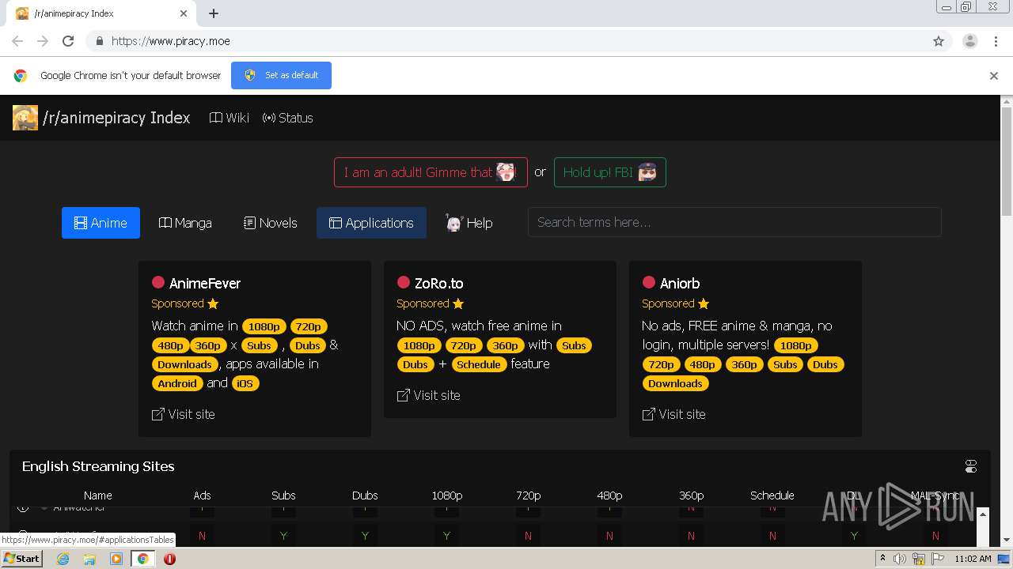Reload the piracy.moe page

(68, 41)
